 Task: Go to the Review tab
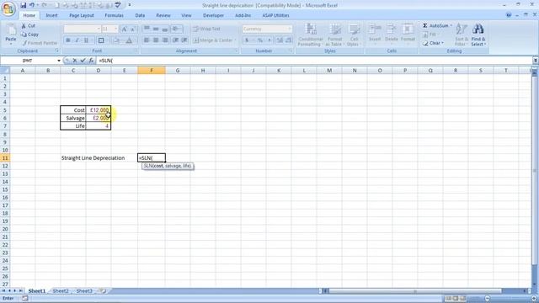[x=163, y=15]
